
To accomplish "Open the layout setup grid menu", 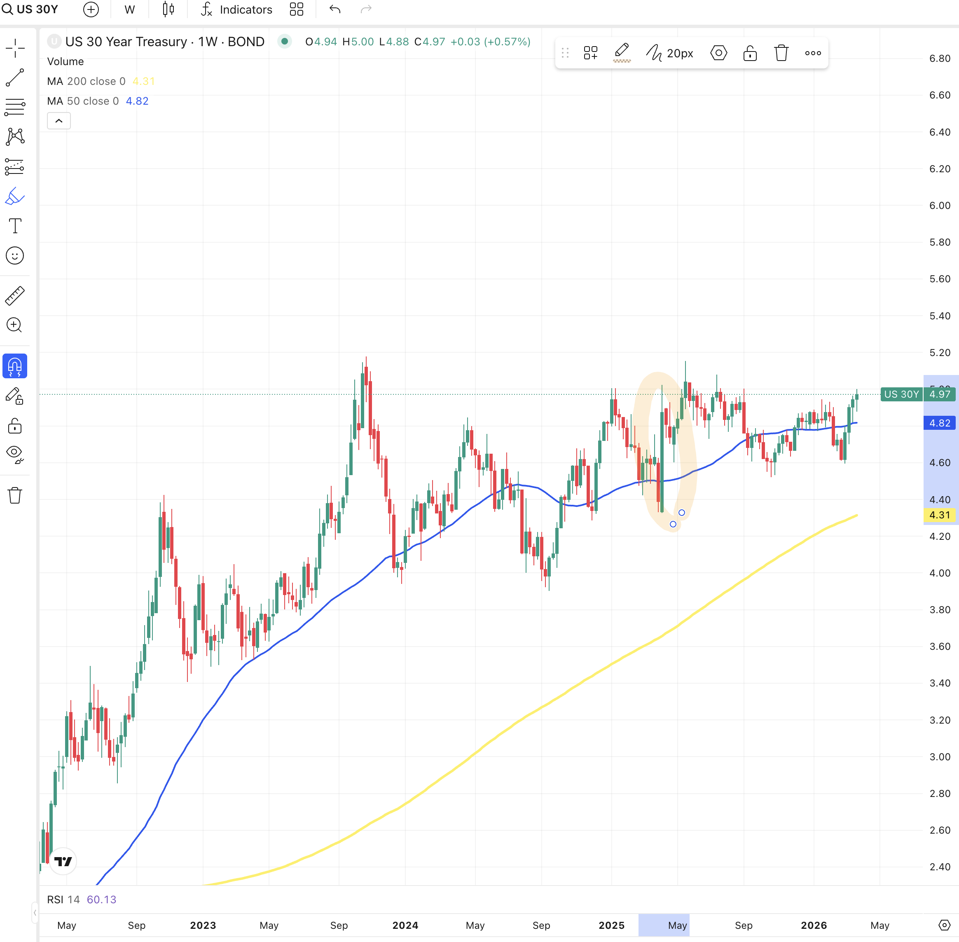I will click(296, 9).
